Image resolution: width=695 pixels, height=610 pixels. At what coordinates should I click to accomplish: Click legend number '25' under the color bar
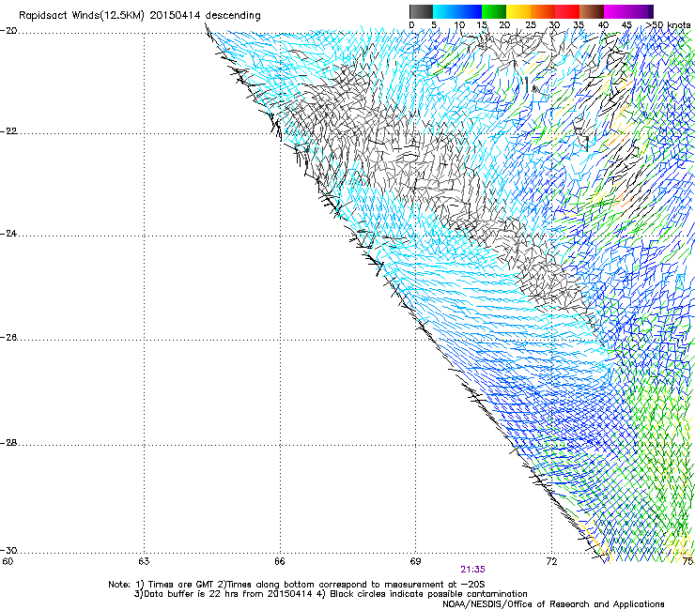point(531,25)
